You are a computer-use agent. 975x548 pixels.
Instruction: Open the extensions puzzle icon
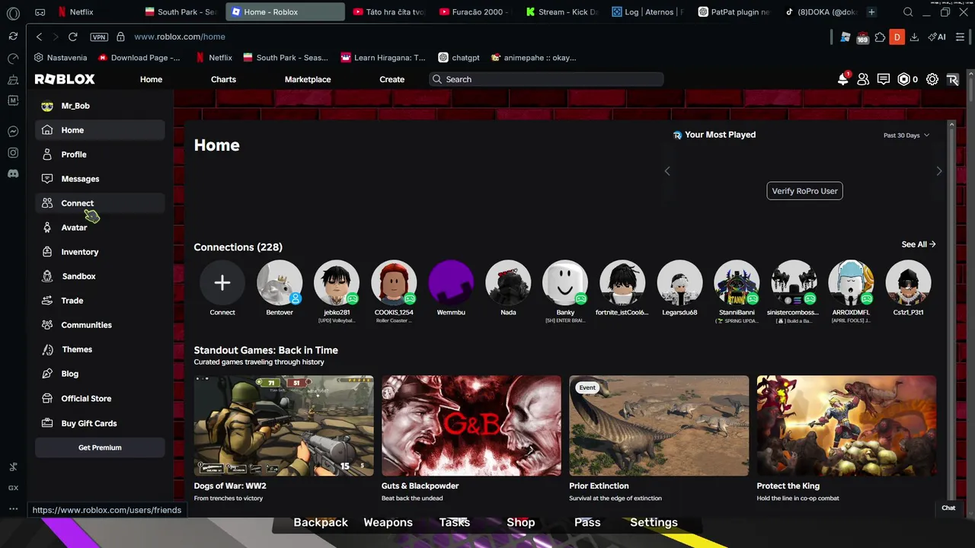pyautogui.click(x=881, y=37)
